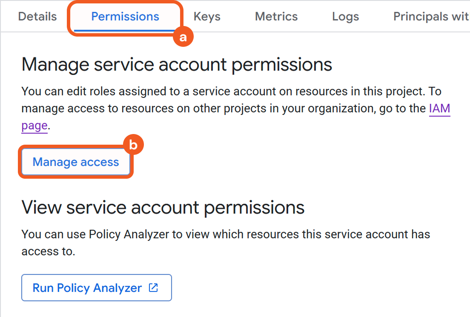
Task: Select the Permissions tab
Action: tap(125, 17)
